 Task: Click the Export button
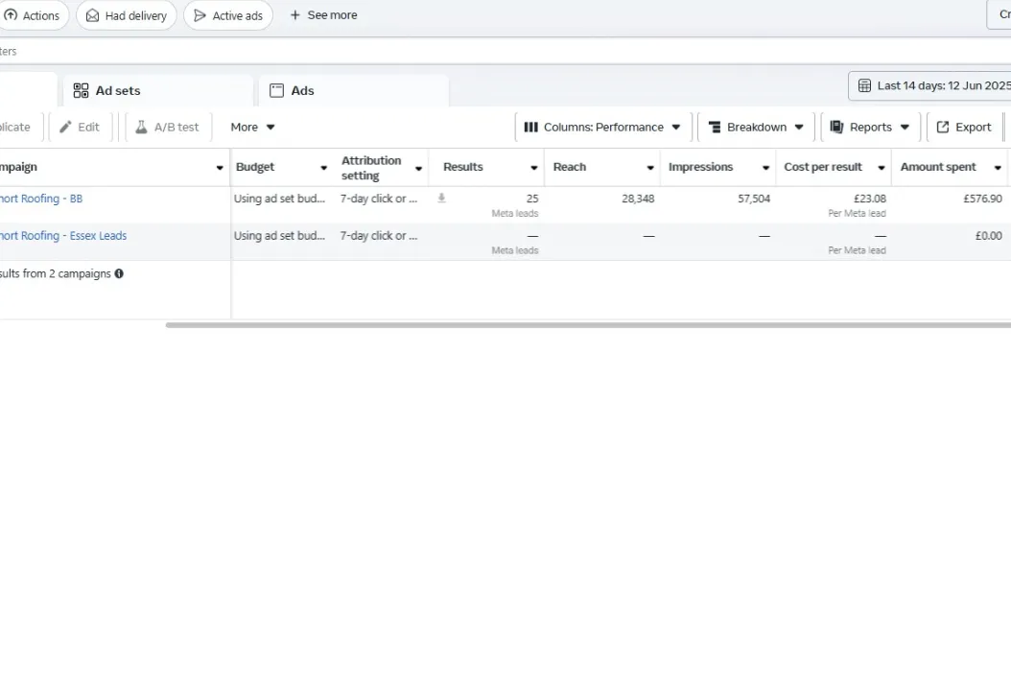pyautogui.click(x=964, y=127)
